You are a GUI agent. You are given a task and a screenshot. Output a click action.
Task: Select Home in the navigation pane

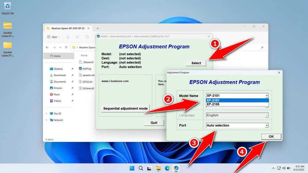[x=59, y=56]
